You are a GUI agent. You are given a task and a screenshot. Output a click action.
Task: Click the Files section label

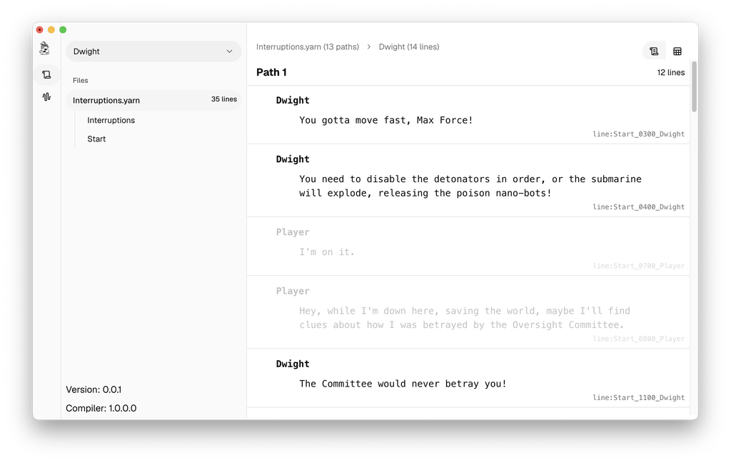coord(80,80)
